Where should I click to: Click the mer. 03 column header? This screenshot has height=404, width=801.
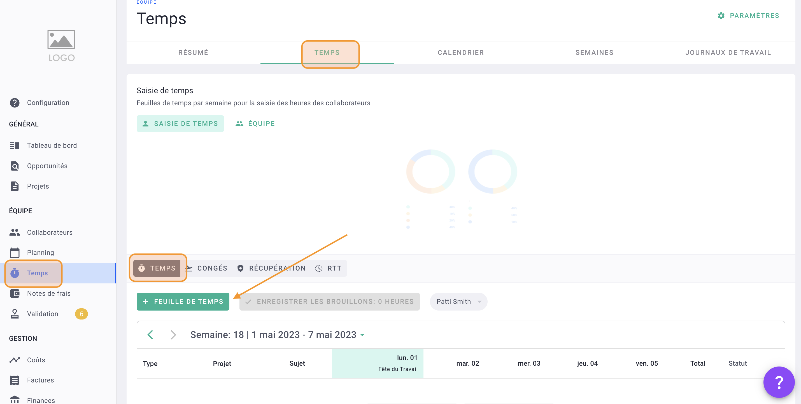[529, 363]
